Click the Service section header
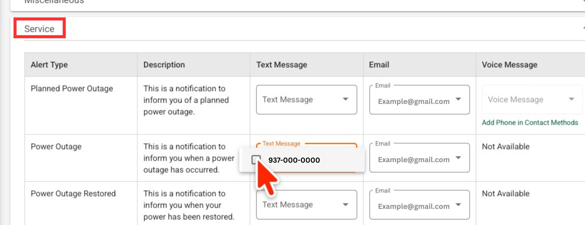 (39, 29)
